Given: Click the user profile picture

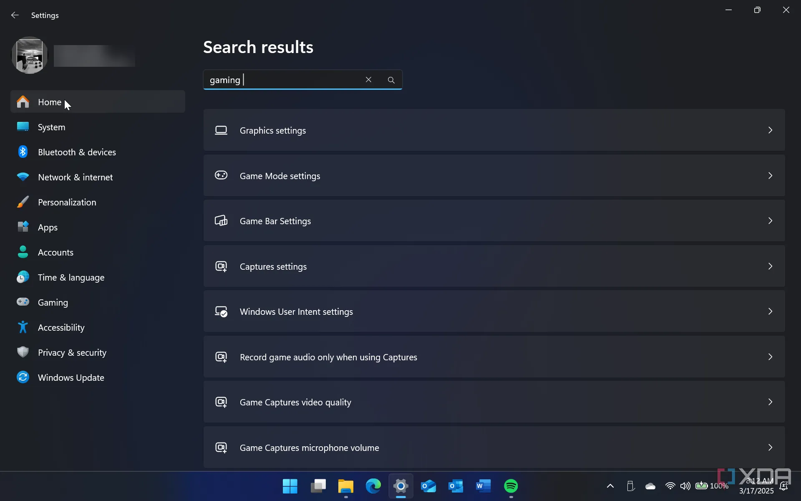Looking at the screenshot, I should [29, 55].
